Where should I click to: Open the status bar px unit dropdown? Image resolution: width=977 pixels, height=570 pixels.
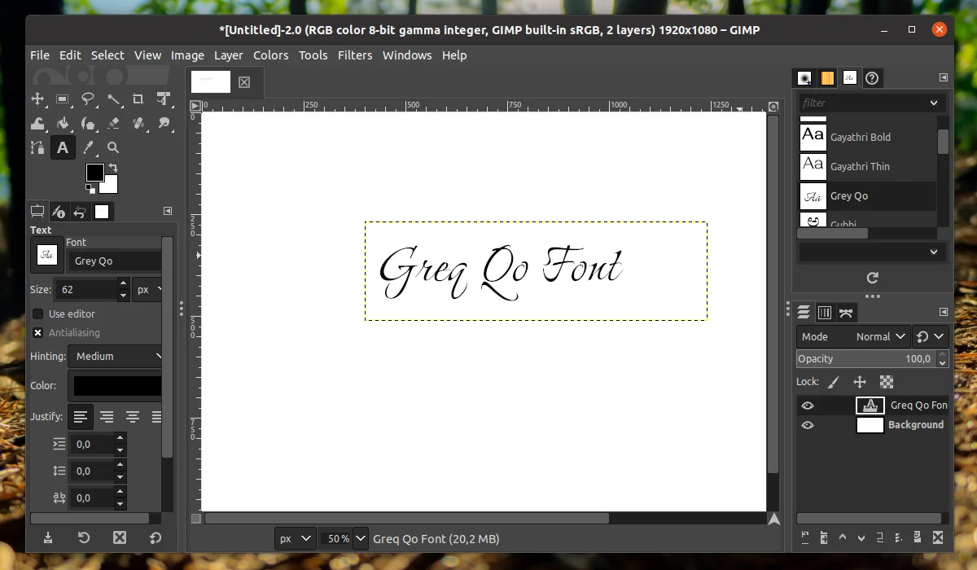(296, 538)
